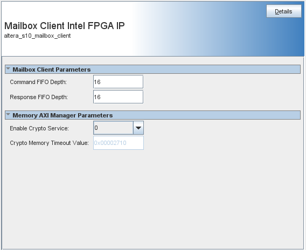Collapse the Memory AXI Manager Parameters triangle
The width and height of the screenshot is (306, 250).
point(8,115)
